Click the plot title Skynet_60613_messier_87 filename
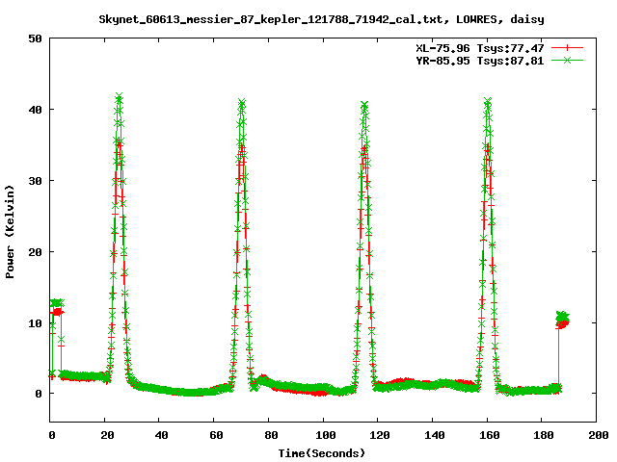This screenshot has height=462, width=617. (321, 19)
